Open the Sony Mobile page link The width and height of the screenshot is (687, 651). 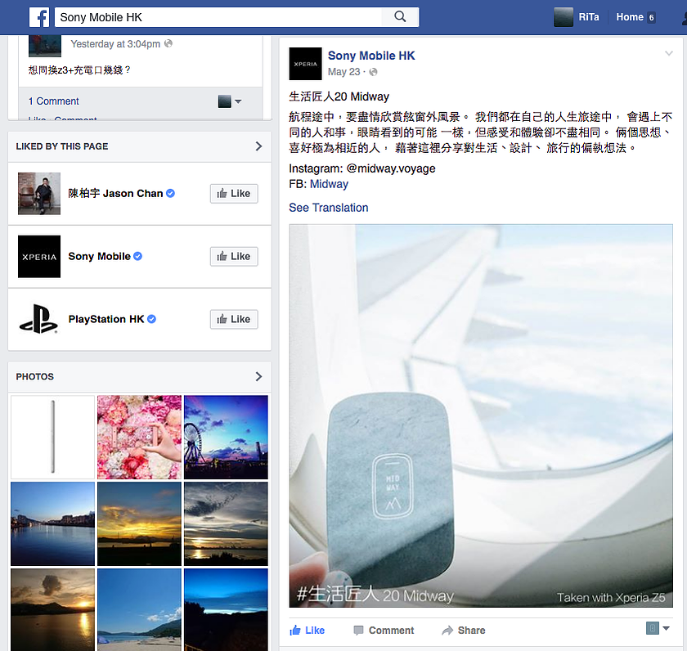pyautogui.click(x=100, y=256)
